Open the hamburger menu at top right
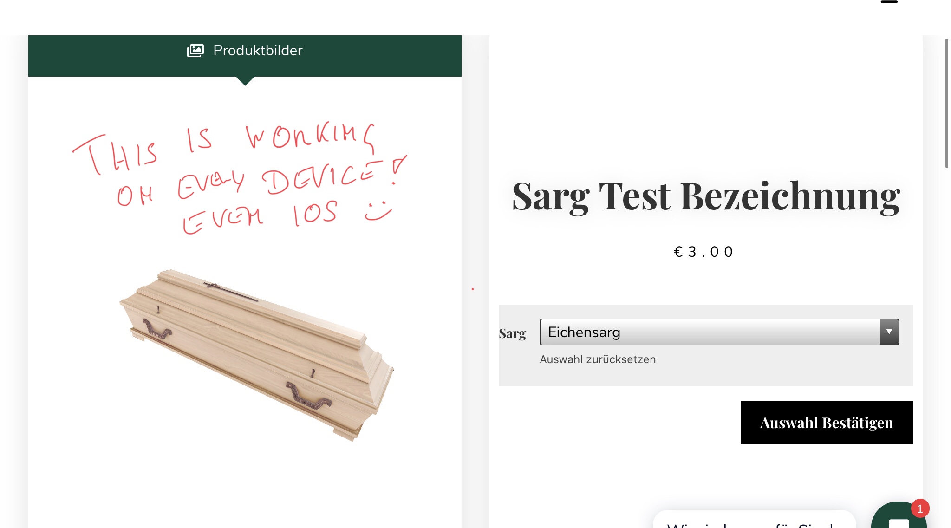The image size is (951, 528). 889,2
